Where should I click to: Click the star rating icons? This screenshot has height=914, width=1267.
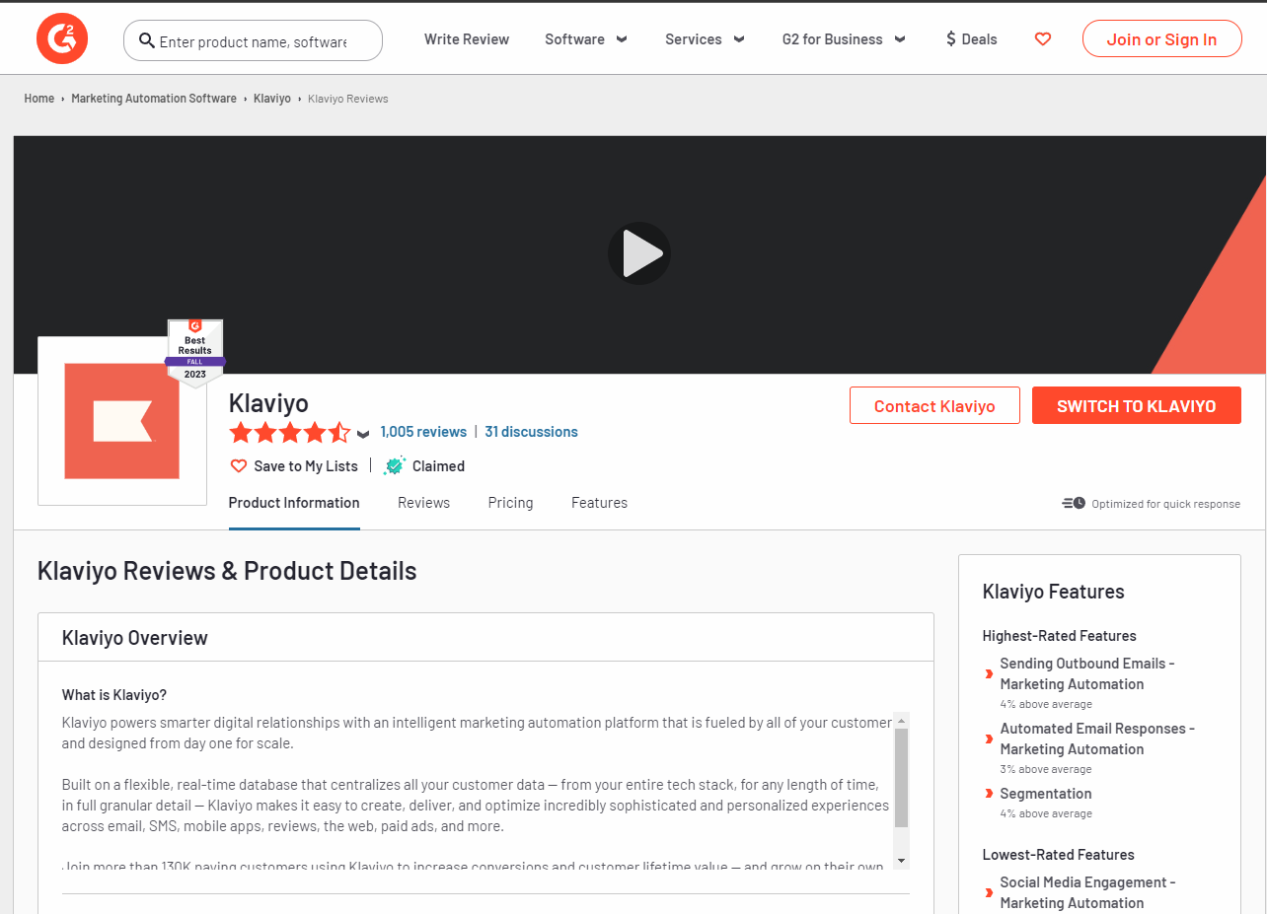[289, 432]
